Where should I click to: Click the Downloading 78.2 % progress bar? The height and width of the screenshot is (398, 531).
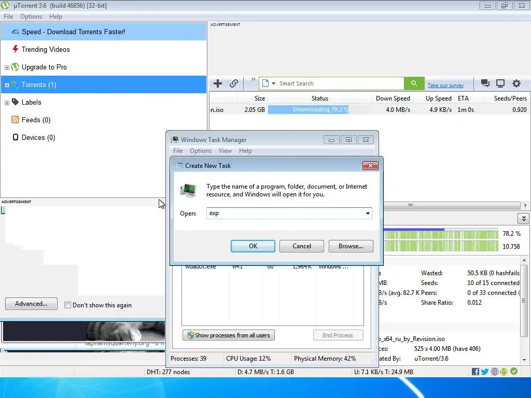(x=319, y=110)
